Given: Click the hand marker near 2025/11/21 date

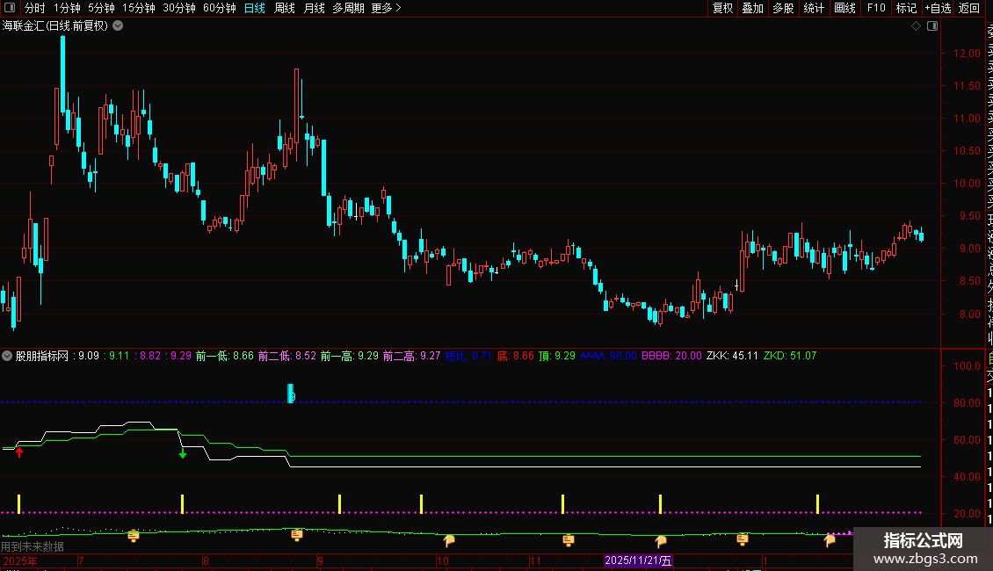Looking at the screenshot, I should click(661, 541).
